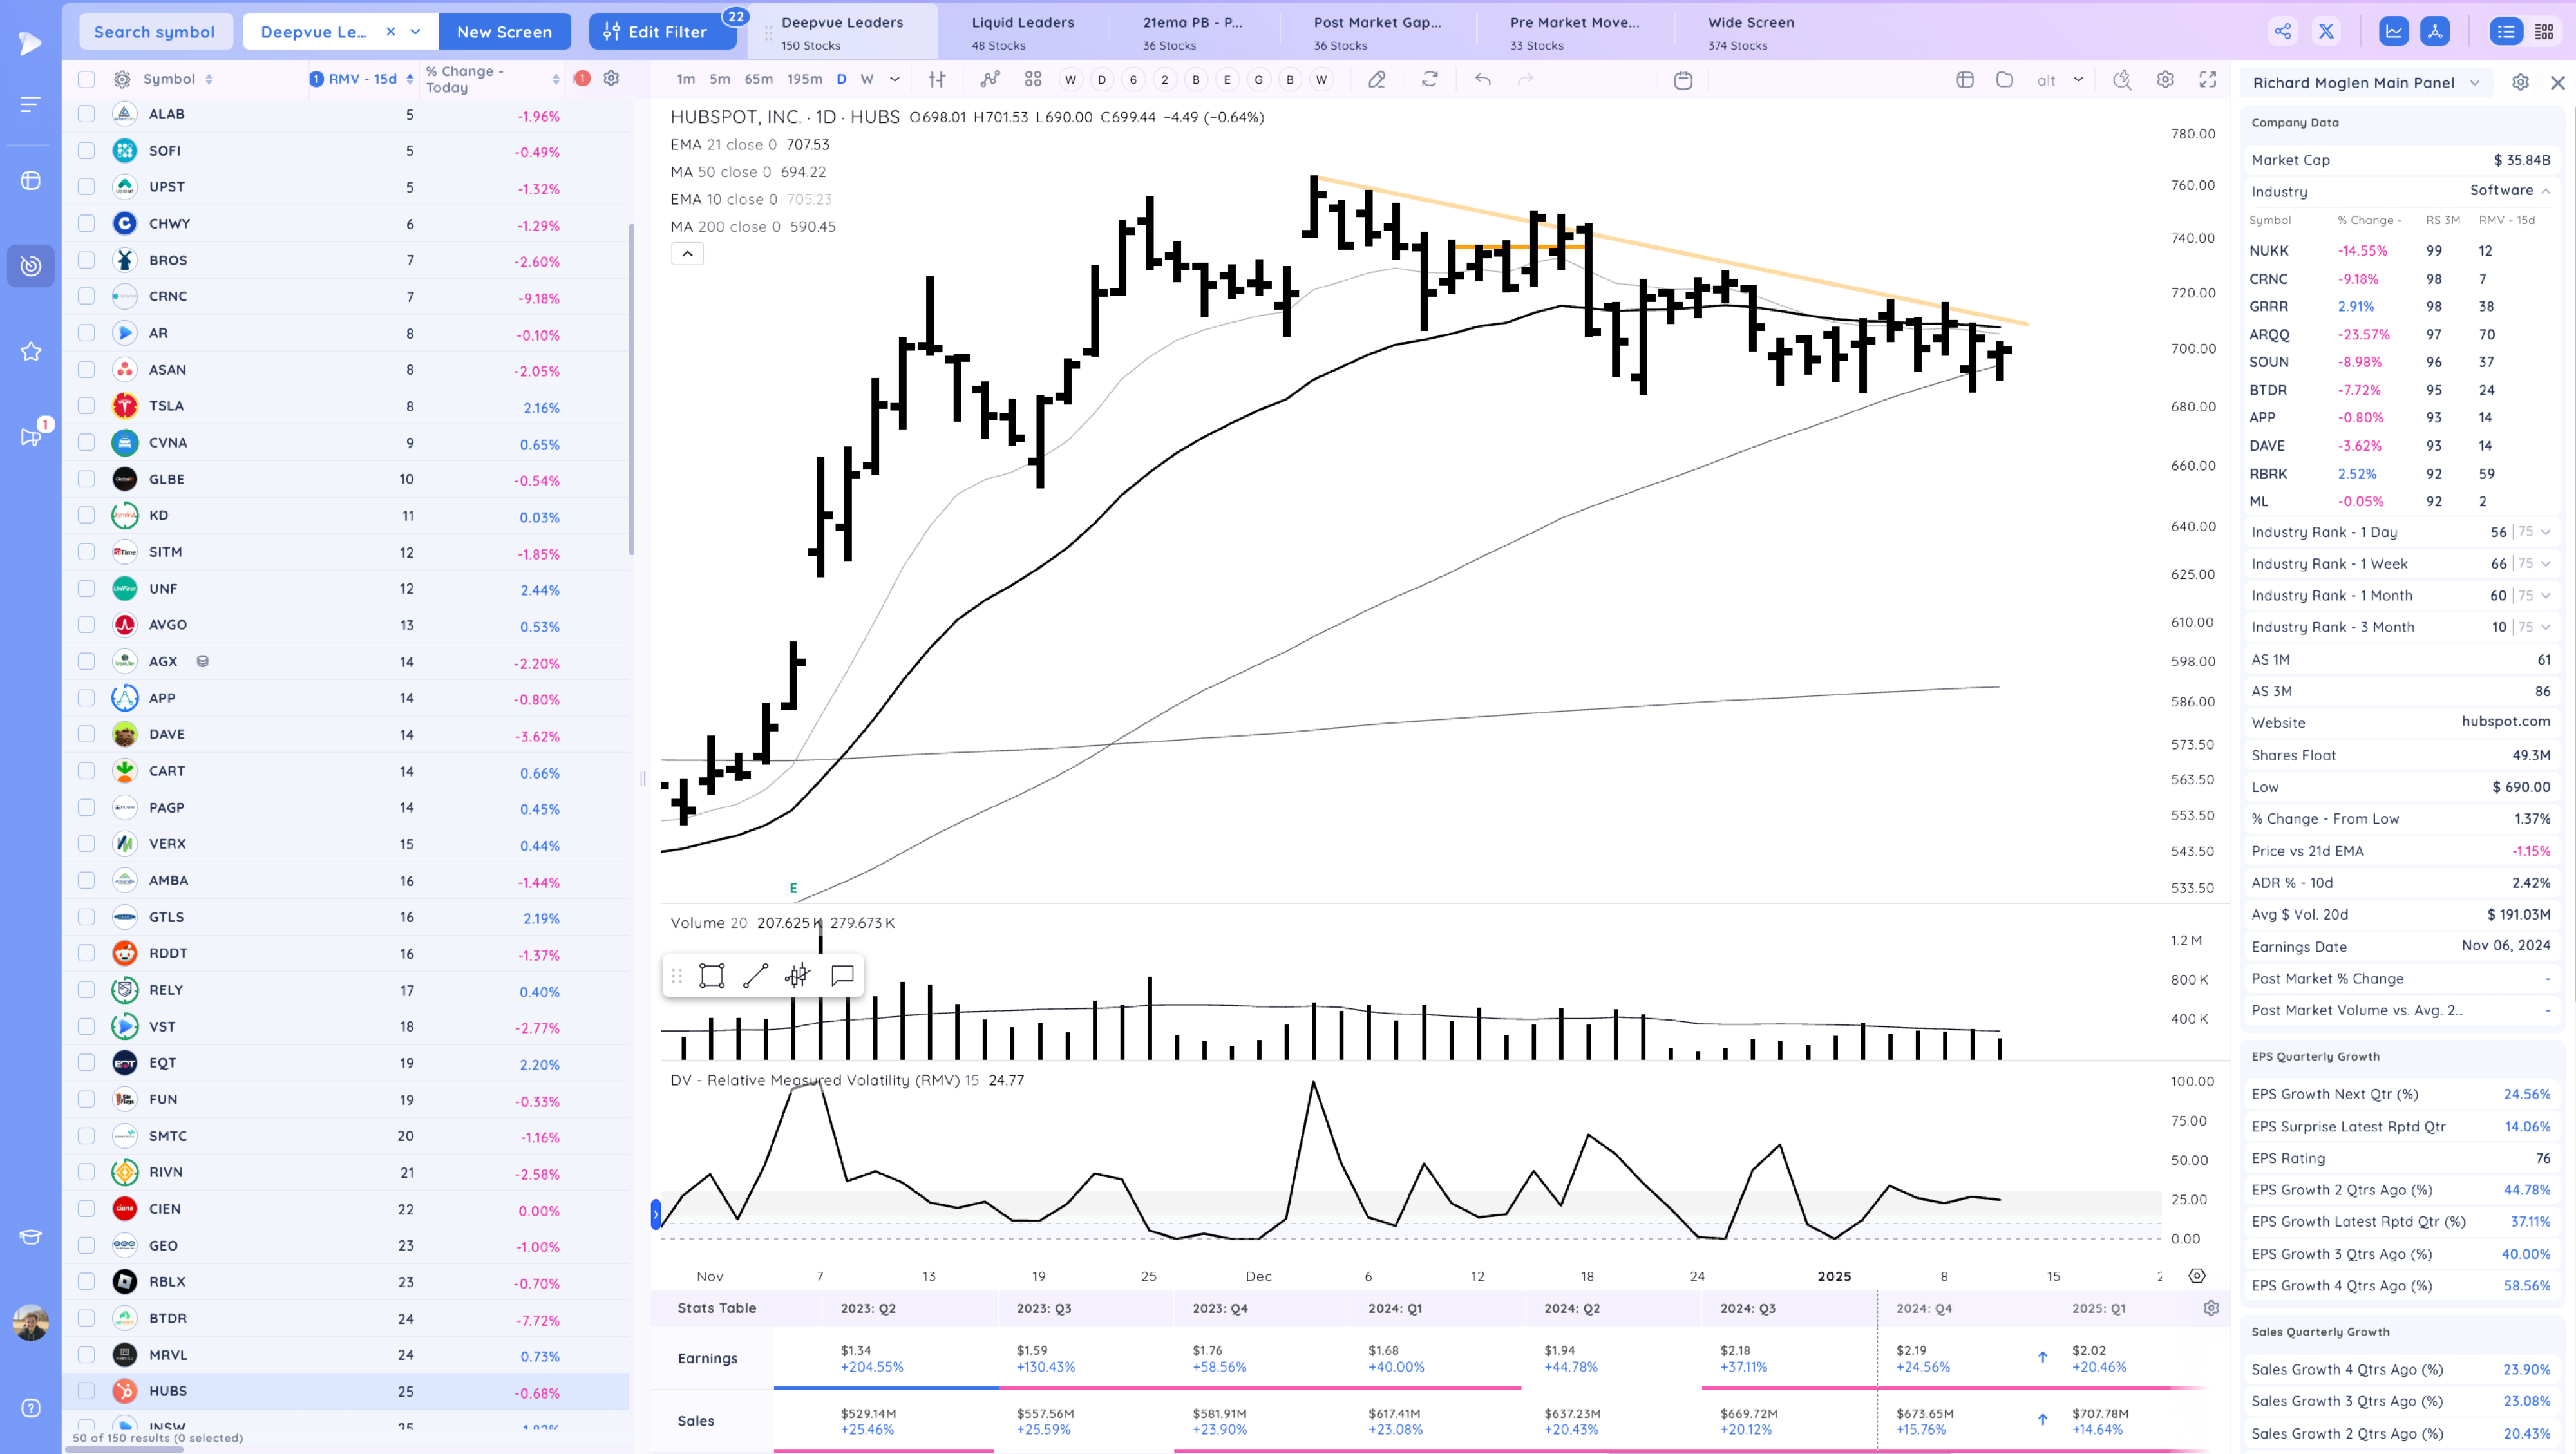The width and height of the screenshot is (2576, 1454).
Task: Open Edit Filter button
Action: click(x=662, y=31)
